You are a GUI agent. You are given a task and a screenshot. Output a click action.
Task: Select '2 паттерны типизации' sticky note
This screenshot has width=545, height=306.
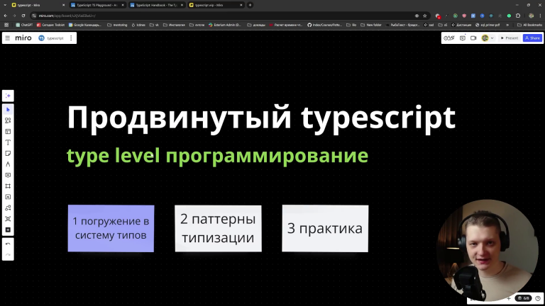coord(219,228)
